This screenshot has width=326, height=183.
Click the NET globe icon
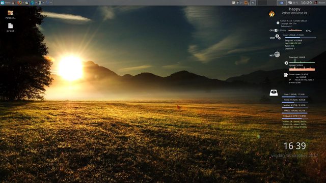pos(277,54)
